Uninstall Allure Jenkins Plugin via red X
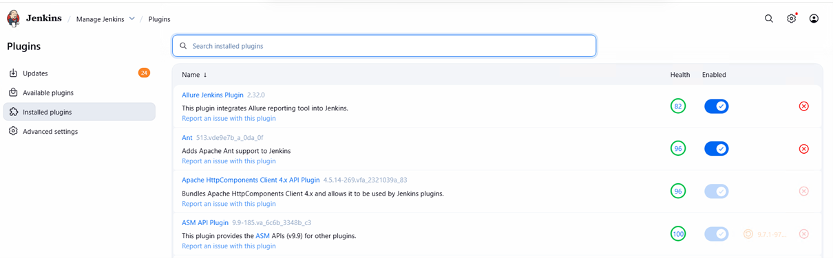The image size is (833, 258). (803, 106)
